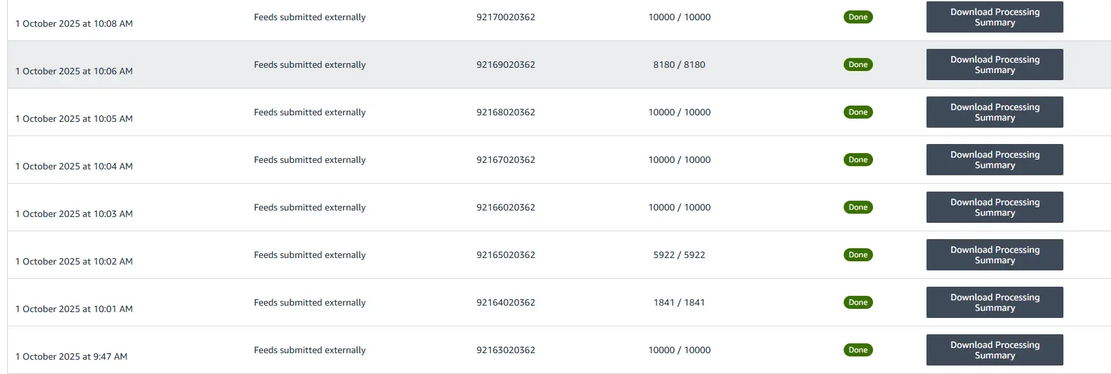Click the date 1 October 2025 at 10:03 AM
Image resolution: width=1111 pixels, height=374 pixels.
point(74,214)
